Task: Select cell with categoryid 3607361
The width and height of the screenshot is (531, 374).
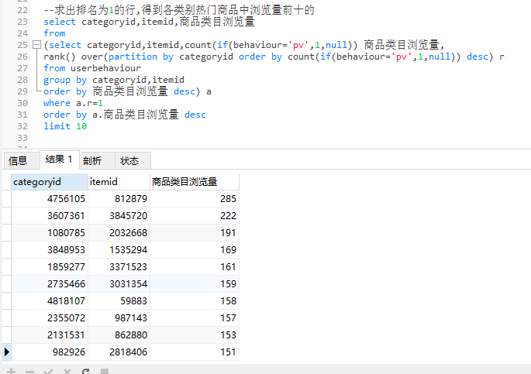Action: (50, 216)
